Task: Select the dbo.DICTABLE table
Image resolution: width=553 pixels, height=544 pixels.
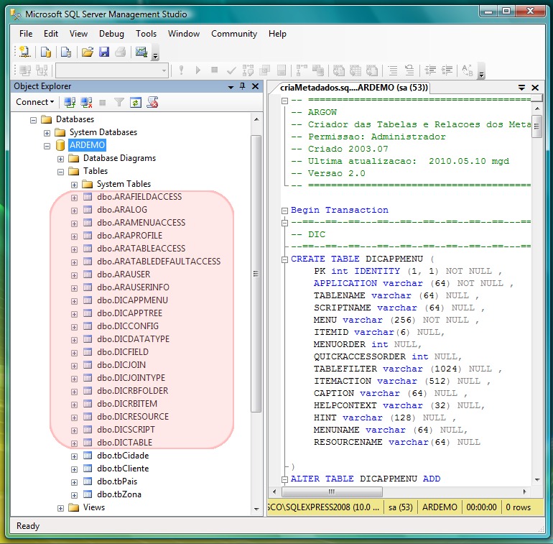Action: (124, 443)
